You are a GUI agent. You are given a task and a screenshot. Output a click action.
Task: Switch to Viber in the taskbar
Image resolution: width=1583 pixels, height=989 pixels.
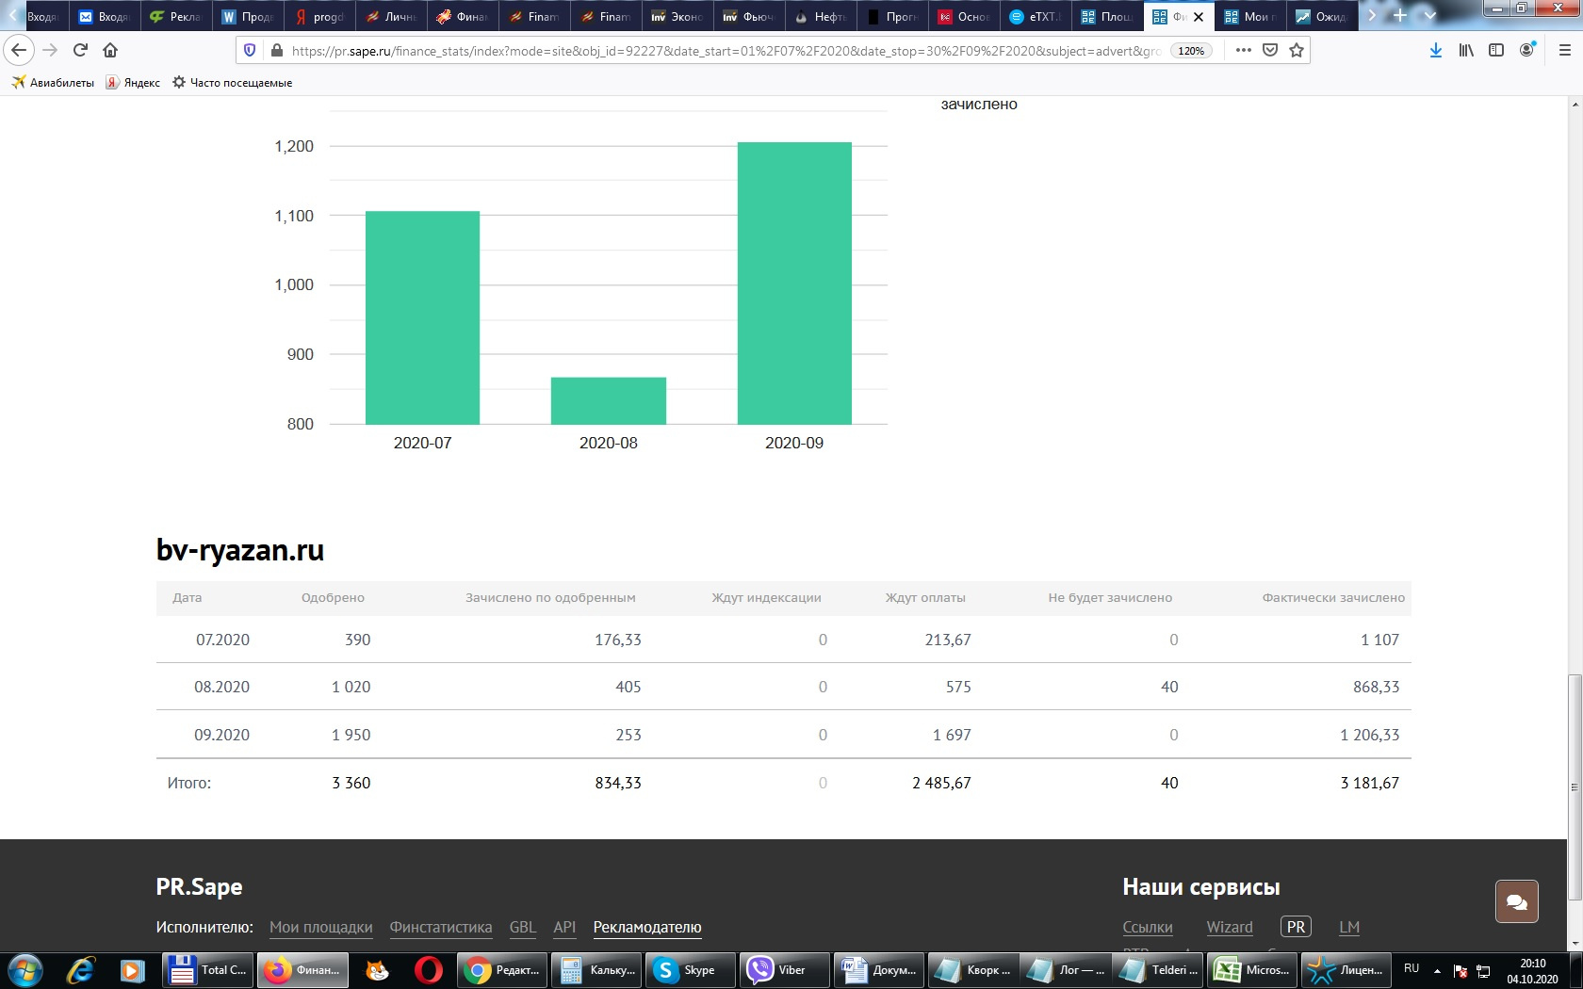tap(785, 970)
